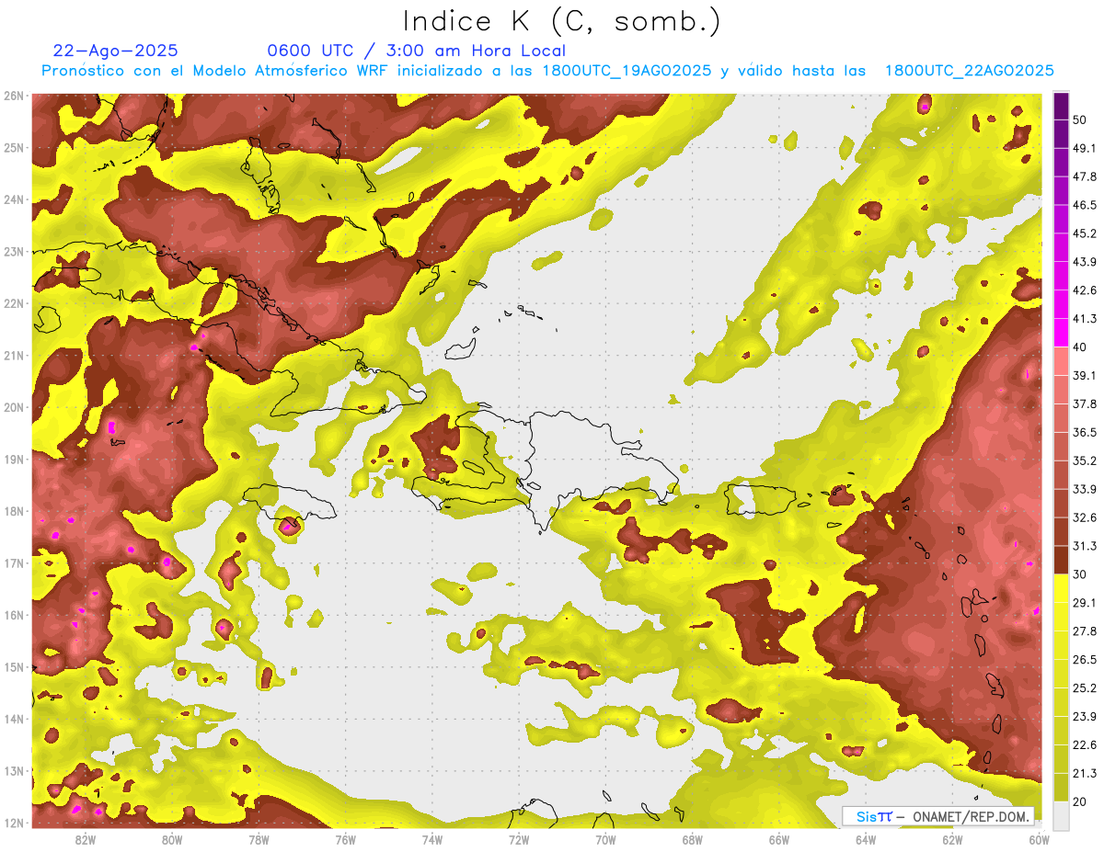Click the "62W" longitude axis label
Screen dimensions: 1104x852
(952, 840)
